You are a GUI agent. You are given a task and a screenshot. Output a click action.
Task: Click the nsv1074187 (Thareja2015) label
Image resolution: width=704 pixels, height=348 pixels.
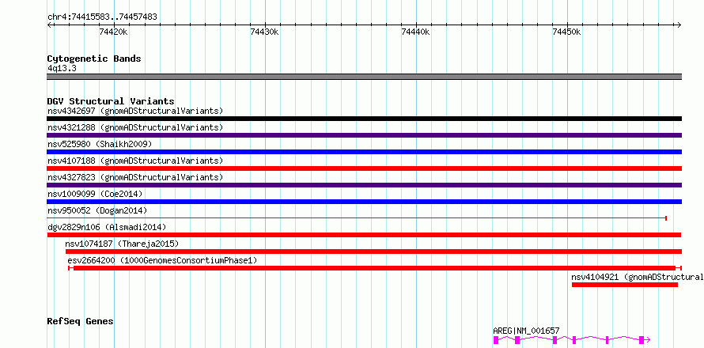click(122, 244)
